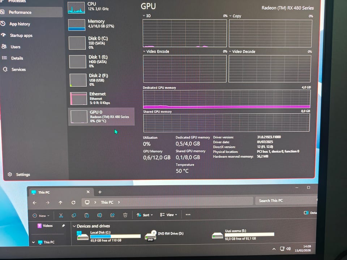Click the App history clock icon

pos(3,23)
